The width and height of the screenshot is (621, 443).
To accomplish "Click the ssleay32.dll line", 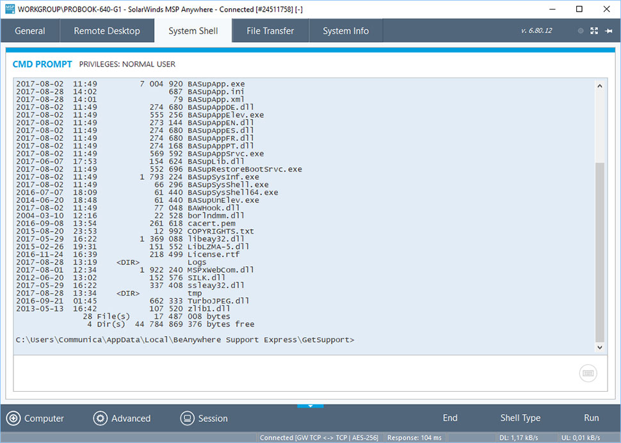I will 131,286.
